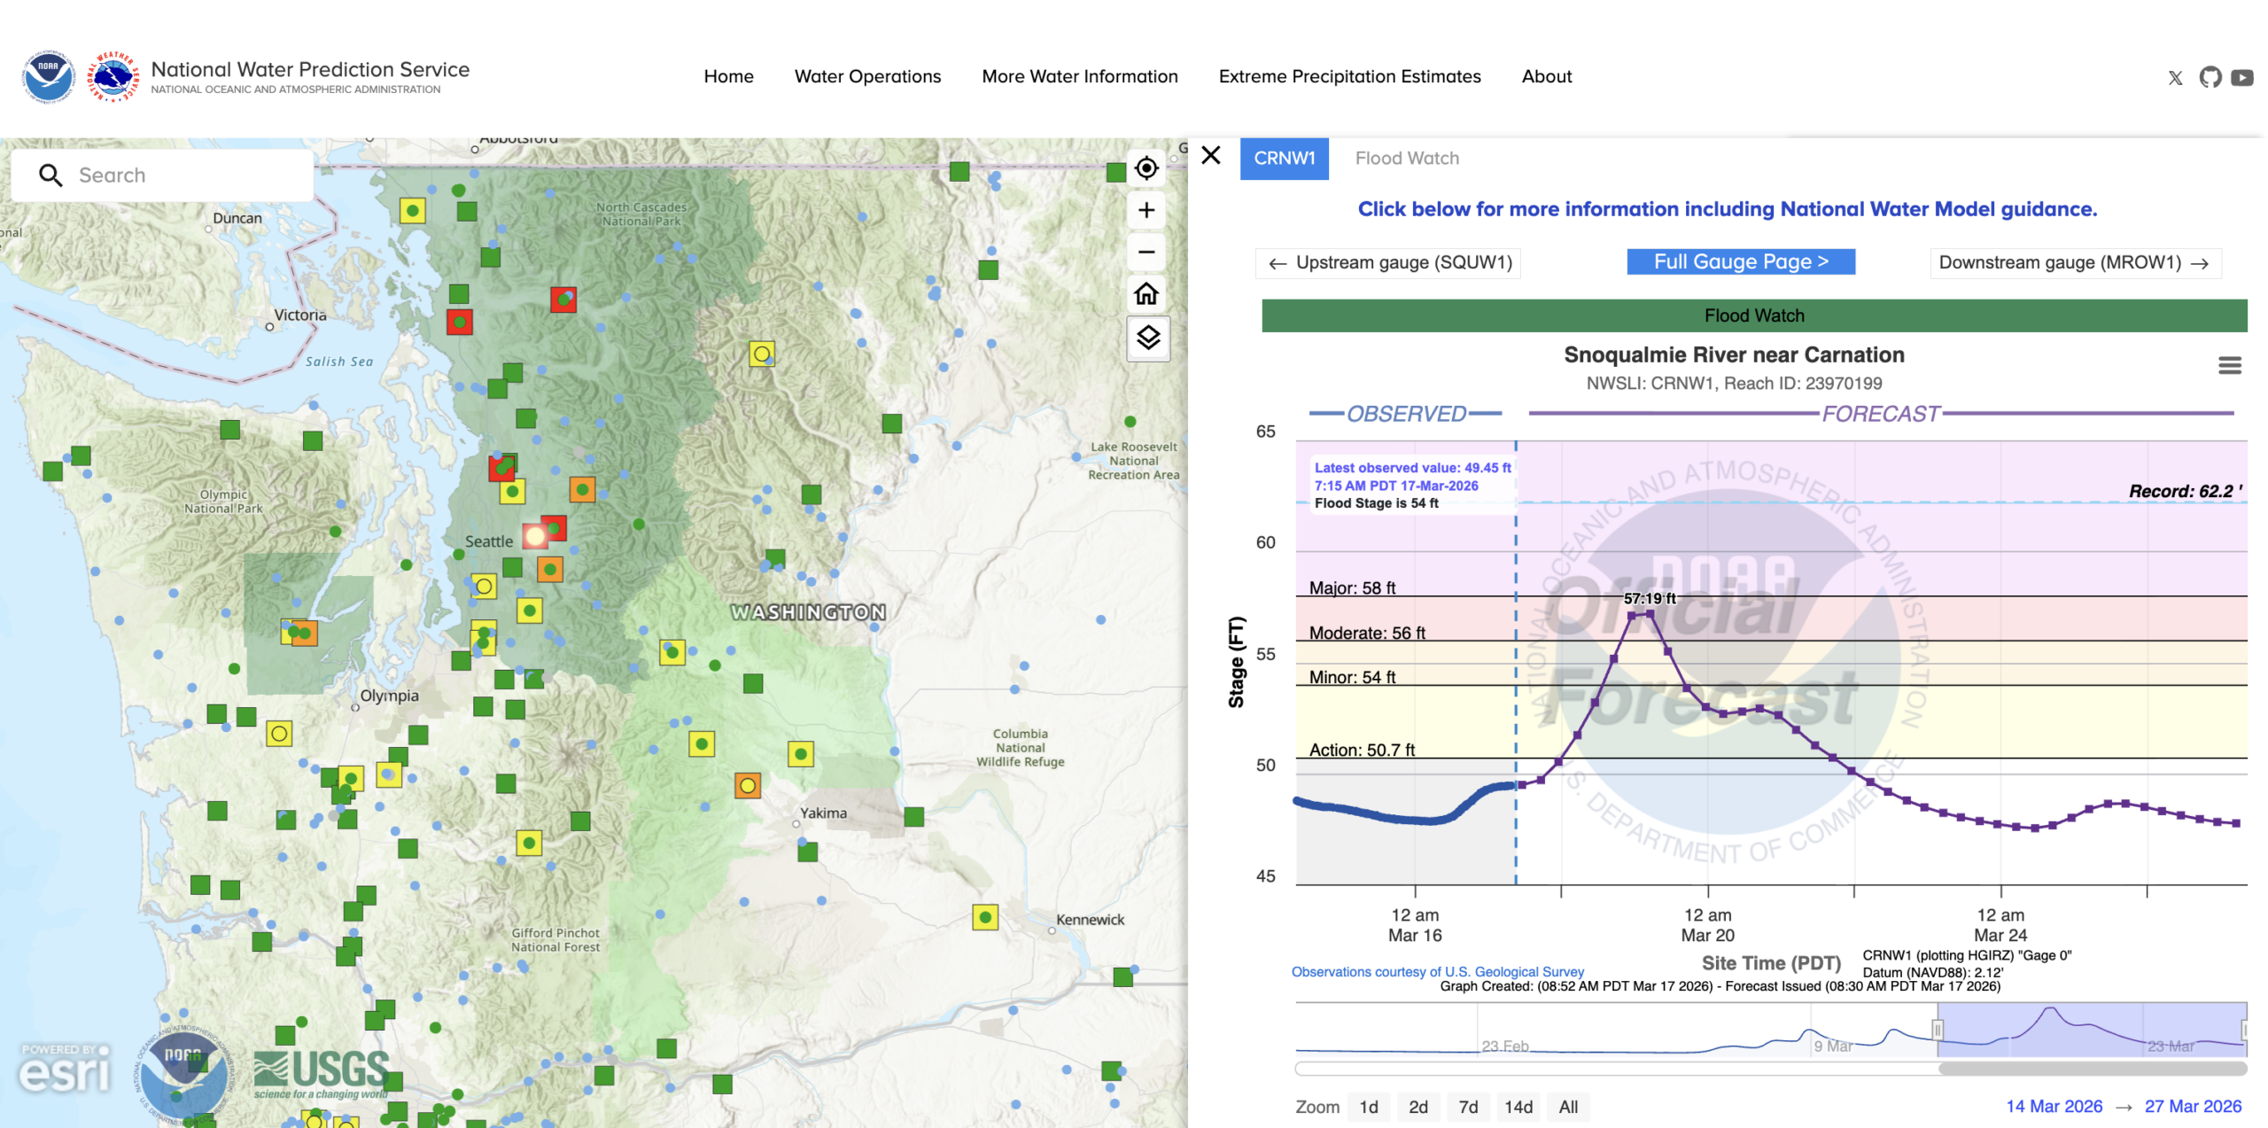Click the Action: 50.7 ft label

click(x=1362, y=750)
